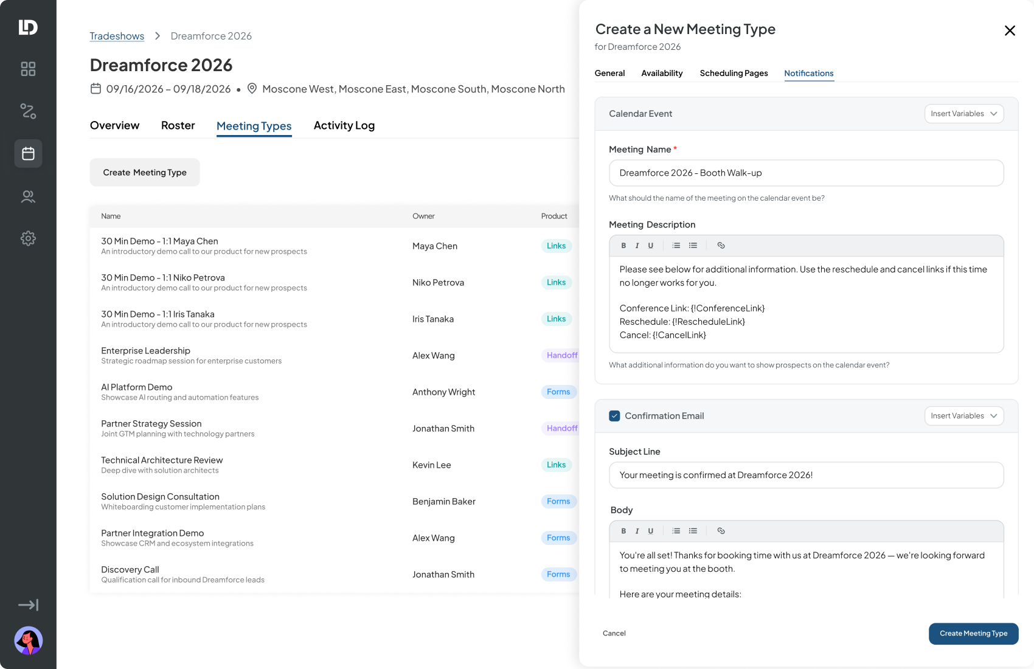Insert link in email Body editor

[721, 531]
